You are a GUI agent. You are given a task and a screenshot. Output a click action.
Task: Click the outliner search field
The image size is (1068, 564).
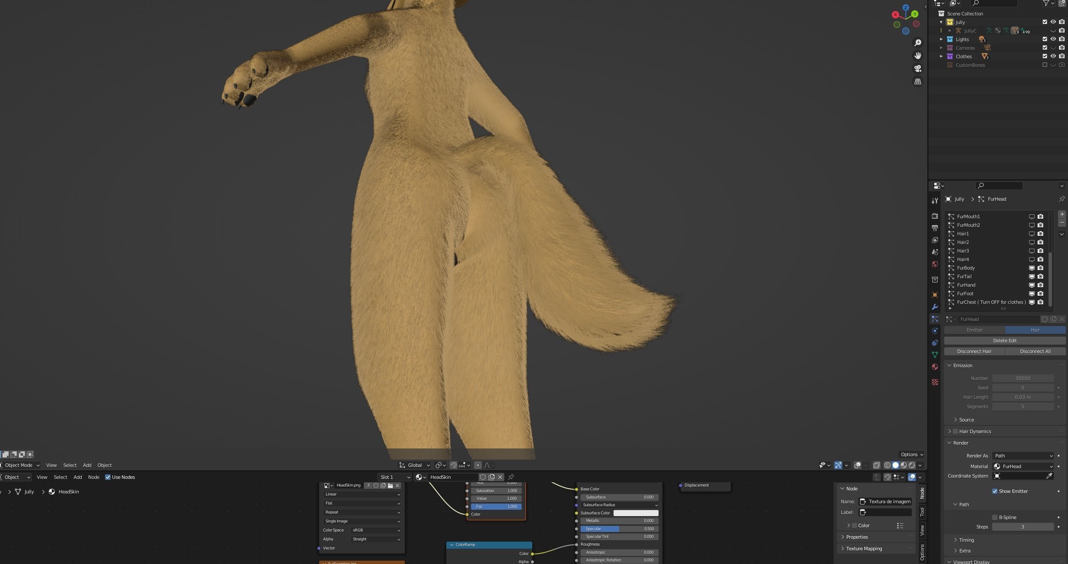(x=994, y=3)
